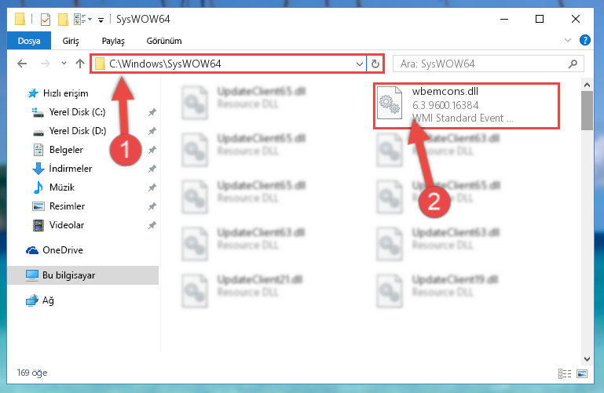Refresh the SysWOW64 folder view
This screenshot has height=393, width=604.
point(375,64)
